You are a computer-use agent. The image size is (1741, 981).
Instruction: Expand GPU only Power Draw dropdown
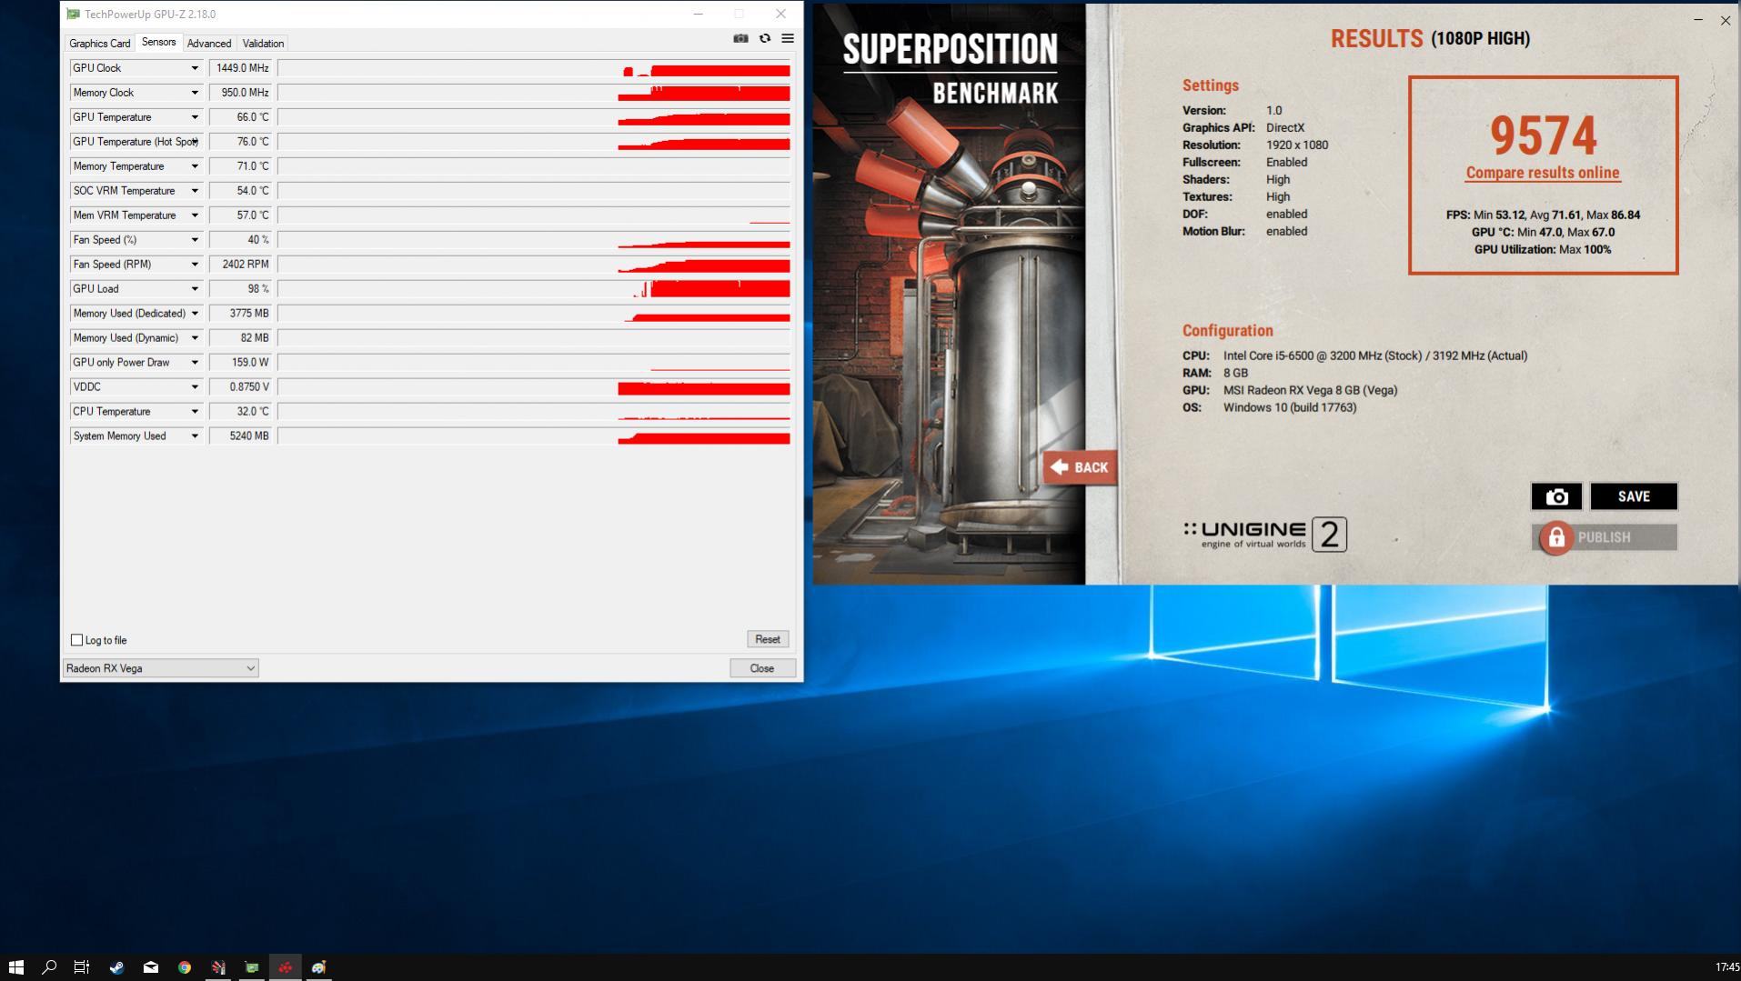(195, 363)
